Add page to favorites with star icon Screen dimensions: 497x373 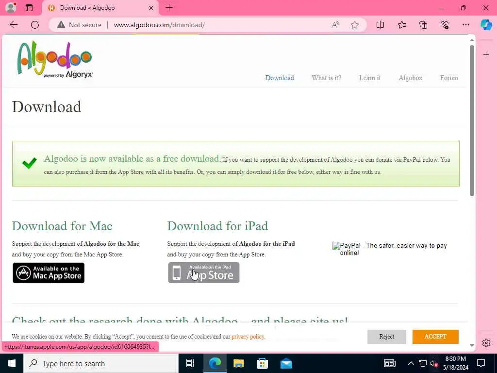[355, 25]
